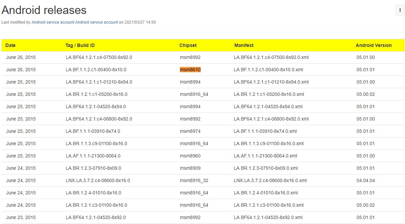Screen dimensions: 405x224
Task: Select tag LA.AF.1.1.1-21300-8064.0
Action: click(x=93, y=156)
